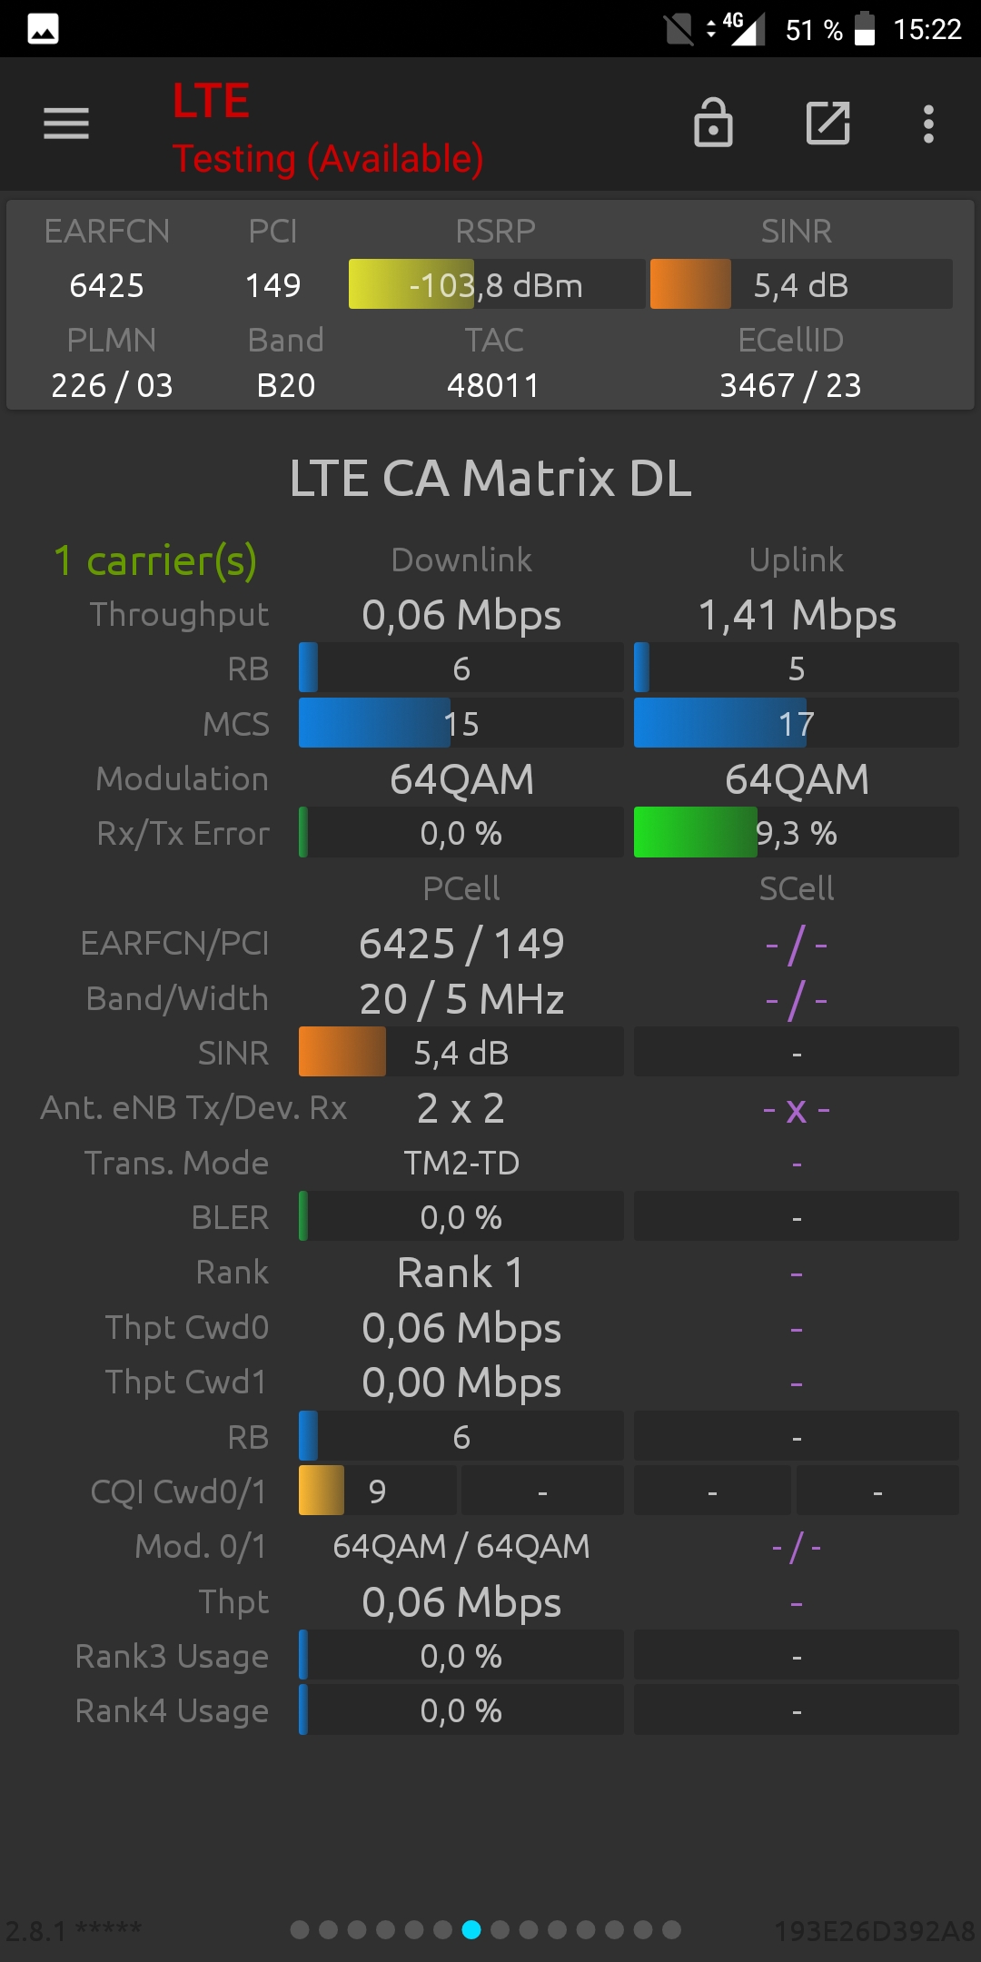Select the highlighted cyan page indicator dot

click(471, 1929)
